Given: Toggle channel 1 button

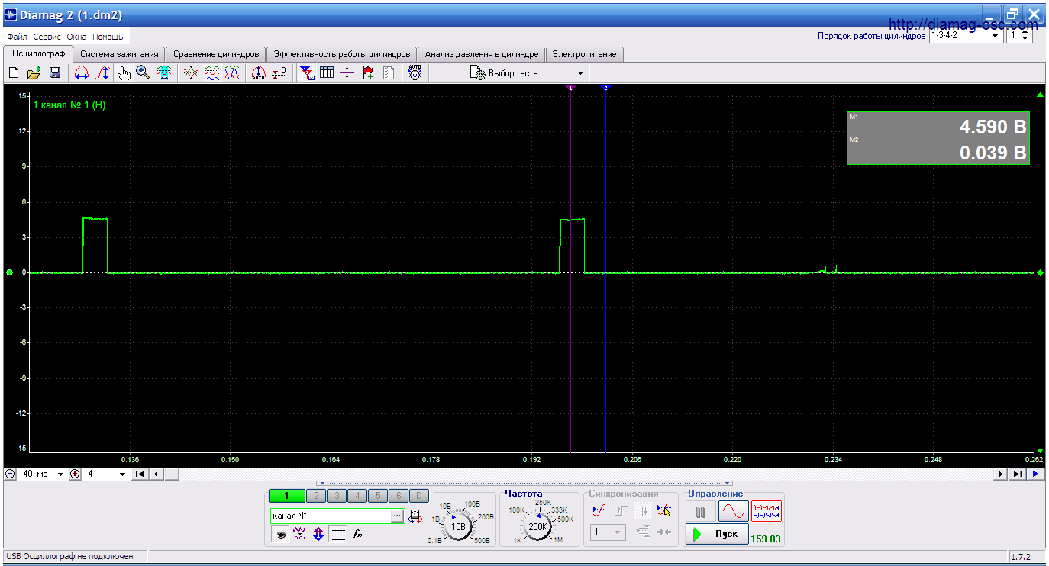Looking at the screenshot, I should click(286, 496).
